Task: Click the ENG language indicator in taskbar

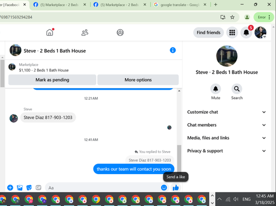Action: tap(246, 199)
